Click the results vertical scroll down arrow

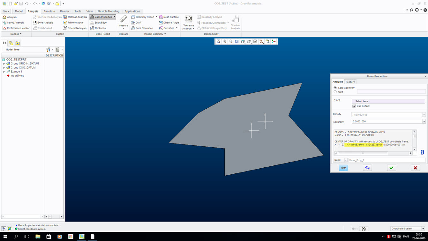tap(415, 149)
